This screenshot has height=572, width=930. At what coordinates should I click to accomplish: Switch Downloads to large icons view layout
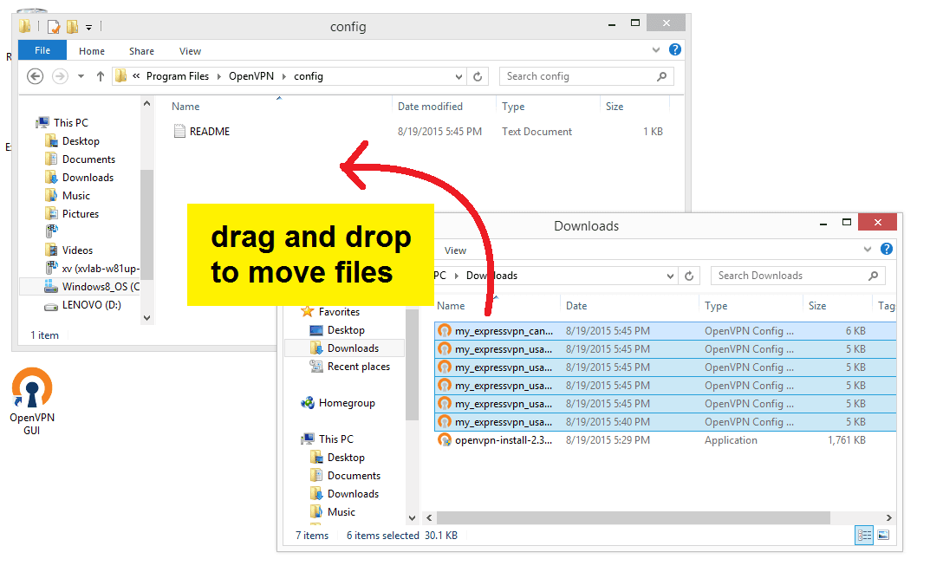click(x=883, y=536)
